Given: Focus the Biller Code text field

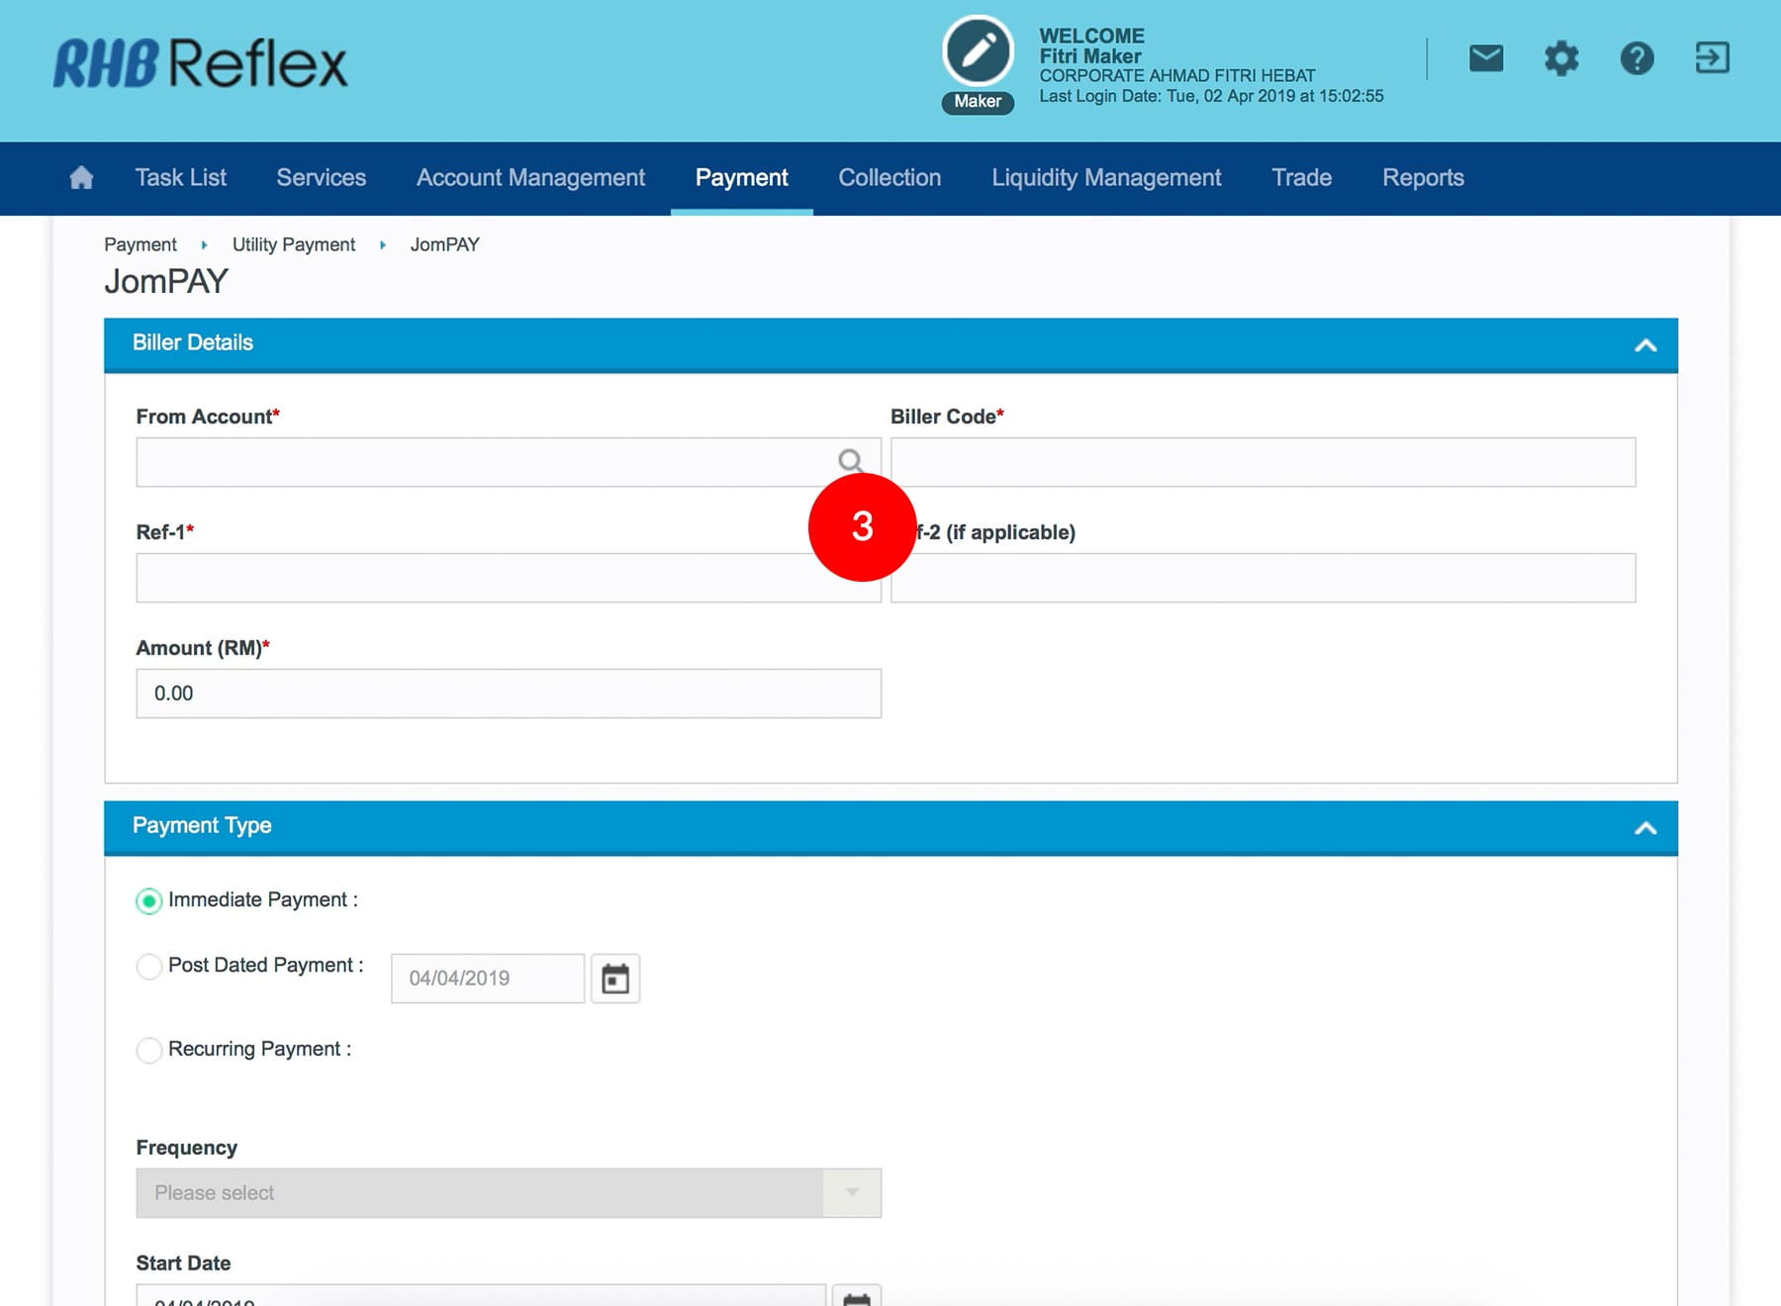Looking at the screenshot, I should point(1263,462).
